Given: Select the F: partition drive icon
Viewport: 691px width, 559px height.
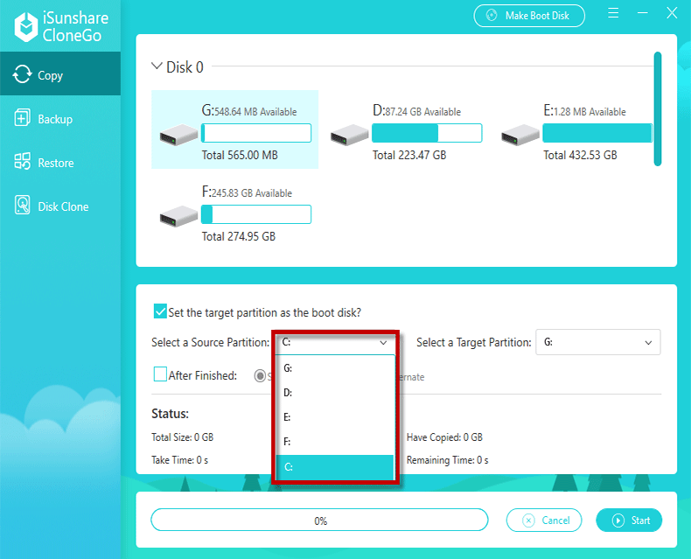Looking at the screenshot, I should tap(178, 216).
